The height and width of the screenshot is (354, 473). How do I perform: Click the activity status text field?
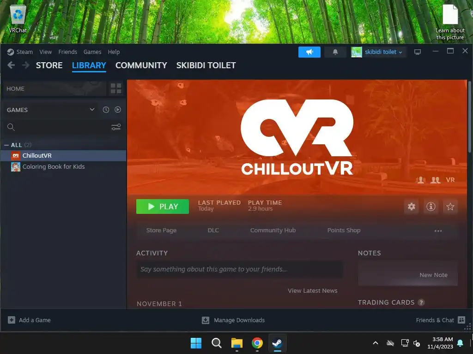point(240,269)
